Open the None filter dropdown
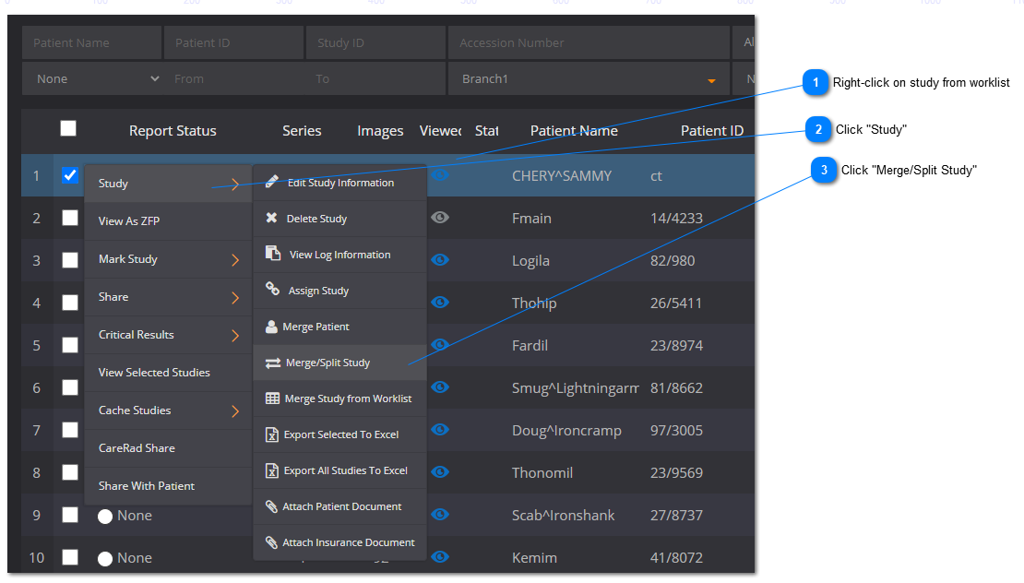This screenshot has height=583, width=1024. point(154,79)
